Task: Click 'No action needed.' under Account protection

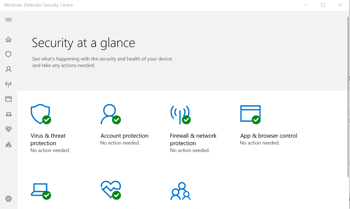Action: (120, 143)
